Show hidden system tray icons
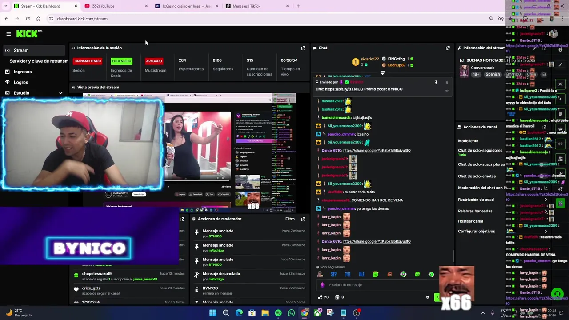569x320 pixels. (x=483, y=313)
